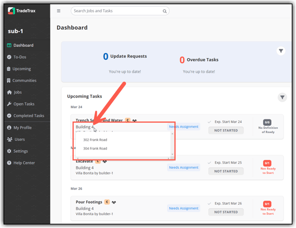Click the handshake icon on Trench Sewer task

point(134,120)
